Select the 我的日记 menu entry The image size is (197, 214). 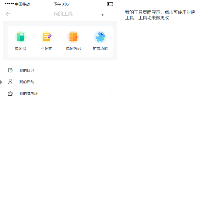[x=60, y=70]
